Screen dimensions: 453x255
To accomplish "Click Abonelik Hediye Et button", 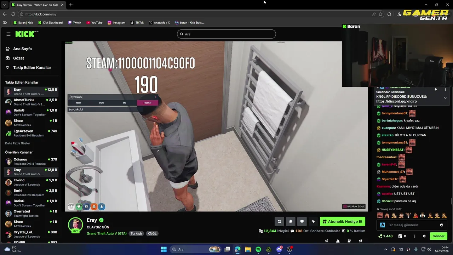I will (x=343, y=222).
